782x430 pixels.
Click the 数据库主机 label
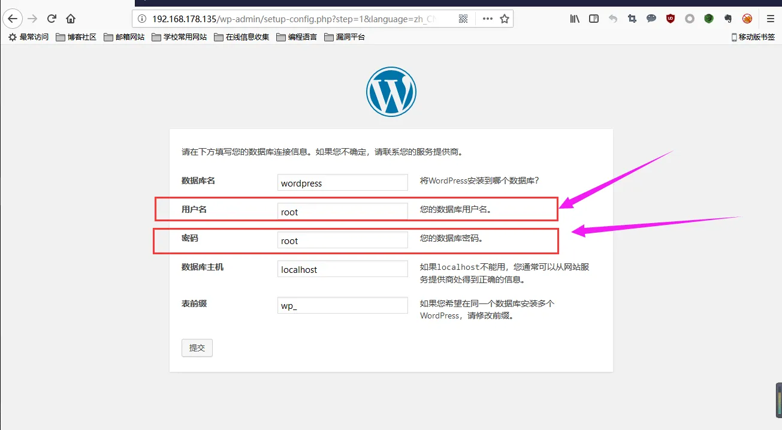coord(203,267)
